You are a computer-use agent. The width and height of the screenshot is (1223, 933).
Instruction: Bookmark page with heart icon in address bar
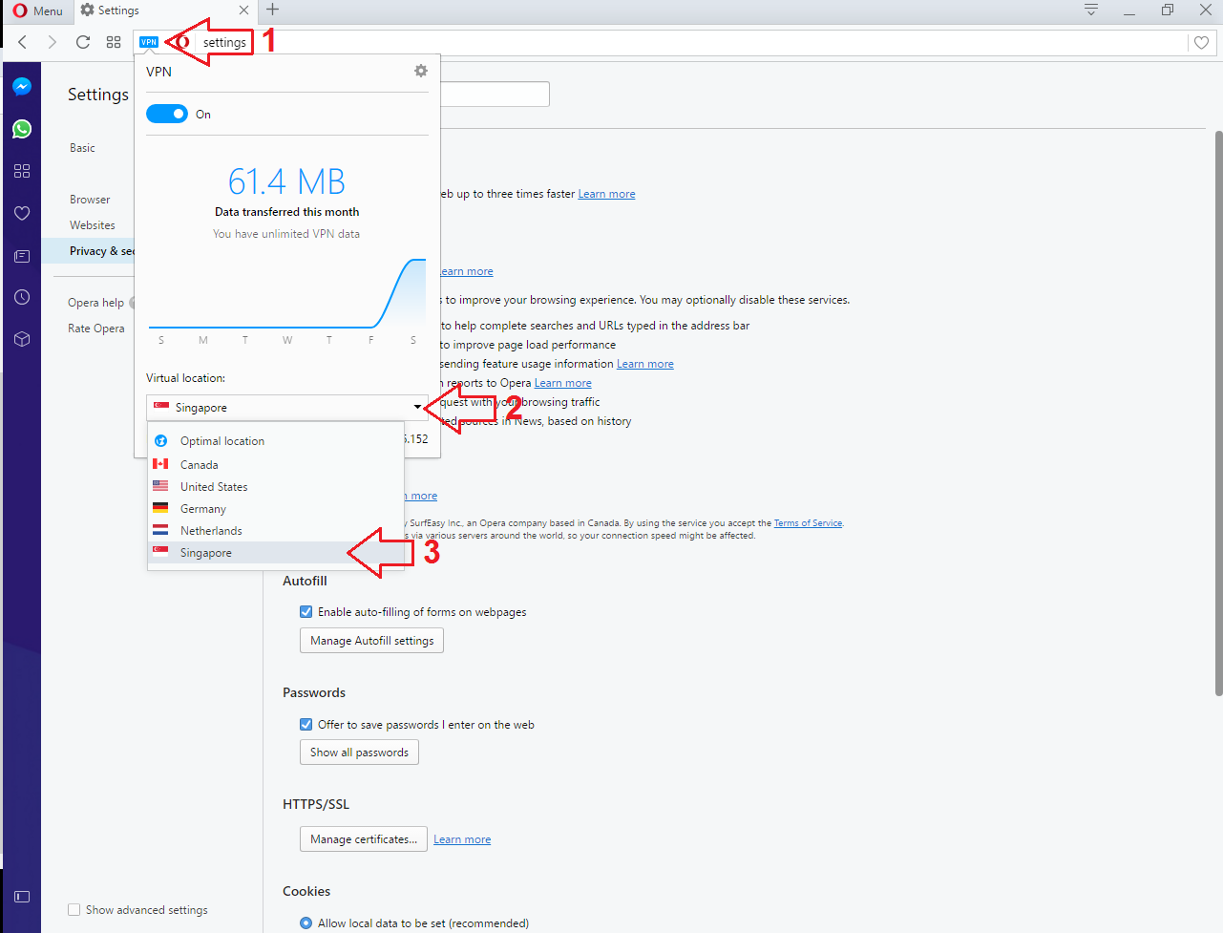coord(1201,42)
